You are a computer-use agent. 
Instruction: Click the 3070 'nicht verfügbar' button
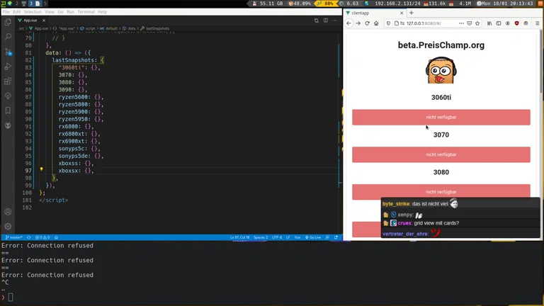[x=441, y=154]
